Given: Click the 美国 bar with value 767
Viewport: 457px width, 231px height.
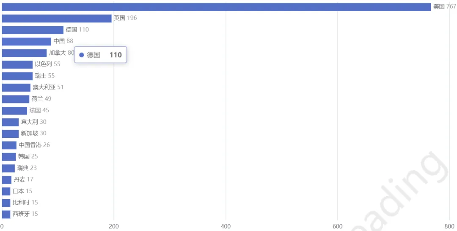Looking at the screenshot, I should point(216,7).
